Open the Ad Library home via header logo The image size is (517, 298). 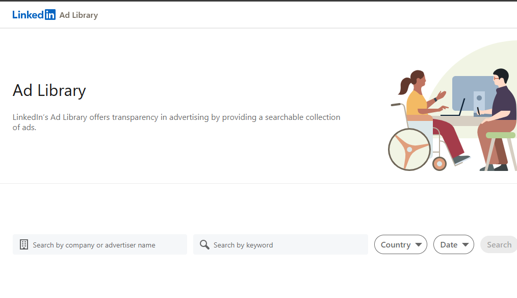click(34, 14)
